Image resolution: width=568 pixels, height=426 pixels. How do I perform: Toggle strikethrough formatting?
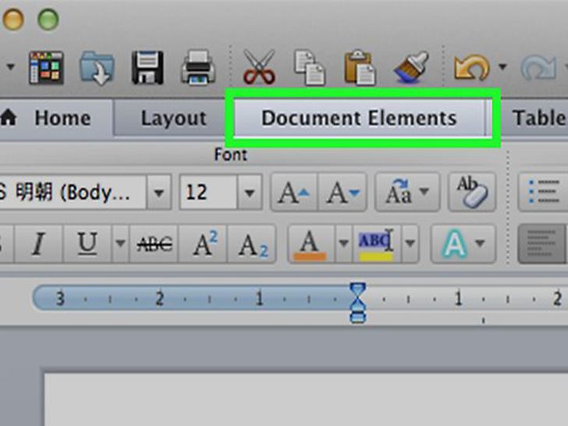pyautogui.click(x=154, y=243)
